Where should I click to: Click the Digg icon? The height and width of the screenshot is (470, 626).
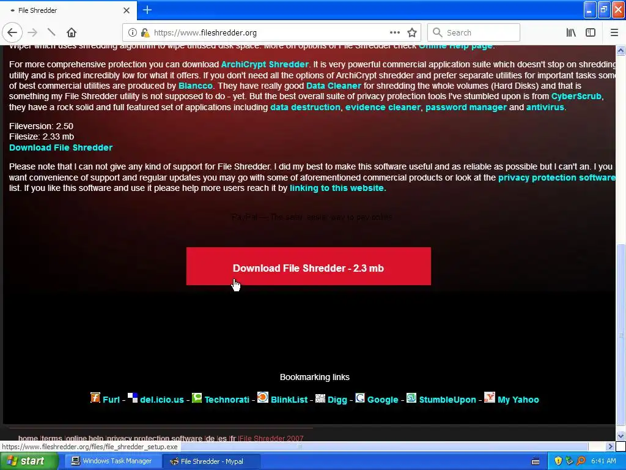click(x=320, y=398)
